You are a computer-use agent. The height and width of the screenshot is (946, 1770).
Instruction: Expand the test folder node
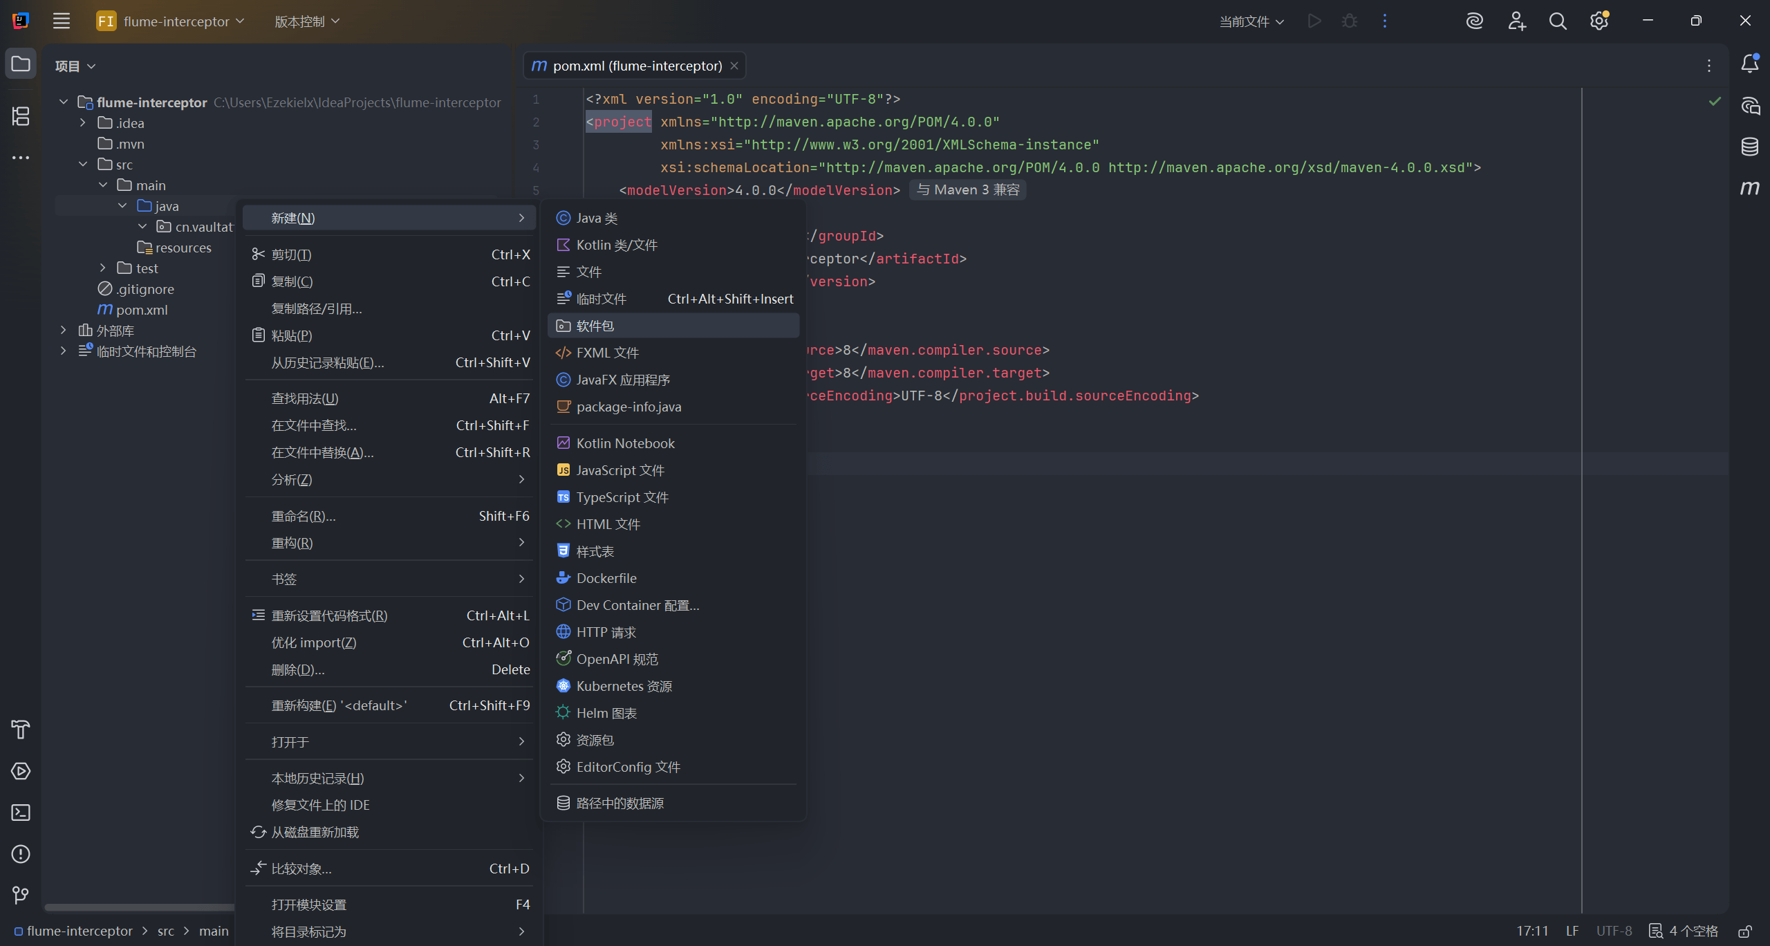103,268
